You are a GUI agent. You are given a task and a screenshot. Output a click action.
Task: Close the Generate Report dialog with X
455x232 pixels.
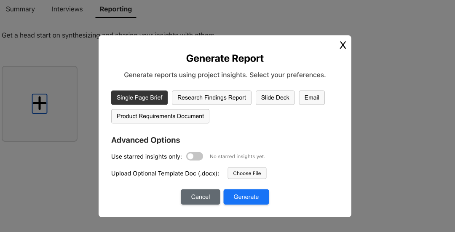(343, 45)
